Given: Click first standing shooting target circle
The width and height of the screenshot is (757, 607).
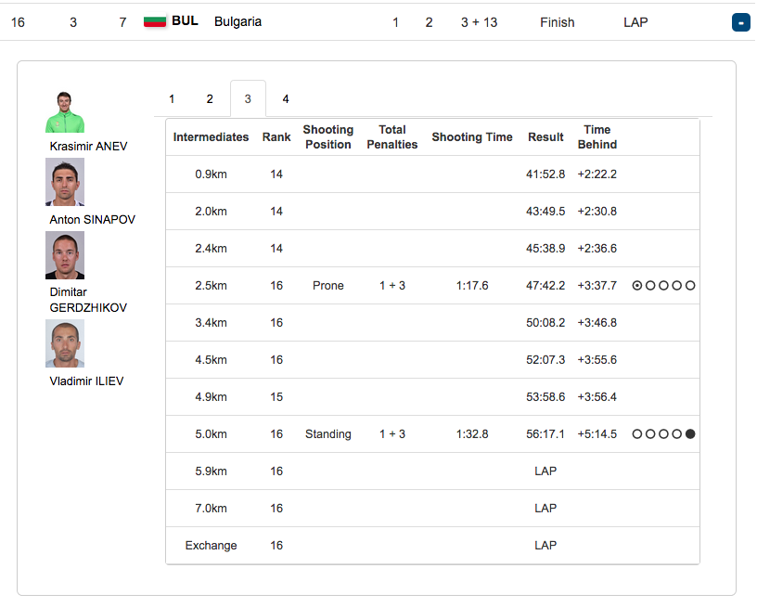Looking at the screenshot, I should pyautogui.click(x=637, y=434).
